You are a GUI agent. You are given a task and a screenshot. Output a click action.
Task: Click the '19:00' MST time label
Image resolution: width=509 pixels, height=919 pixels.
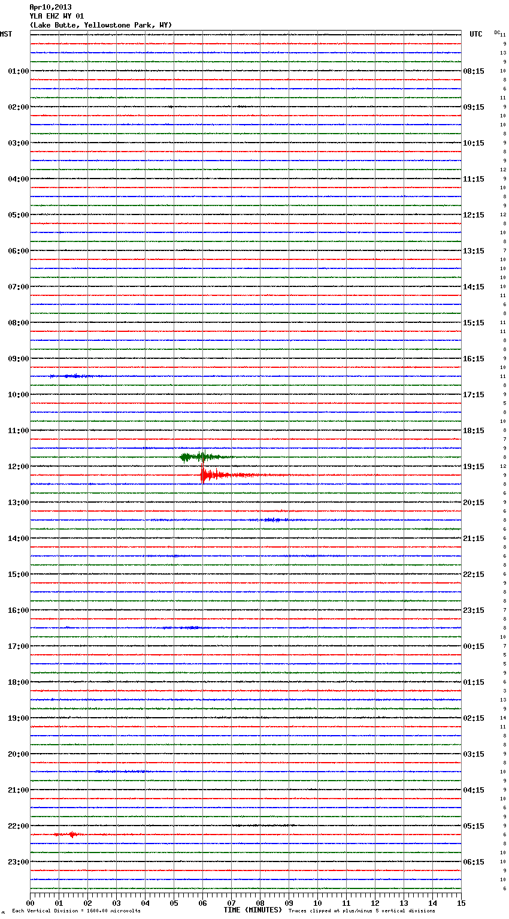coord(19,718)
